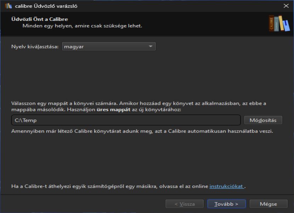Click the calibre icon in the title bar
Screen dimensions: 294x213
tap(8, 6)
